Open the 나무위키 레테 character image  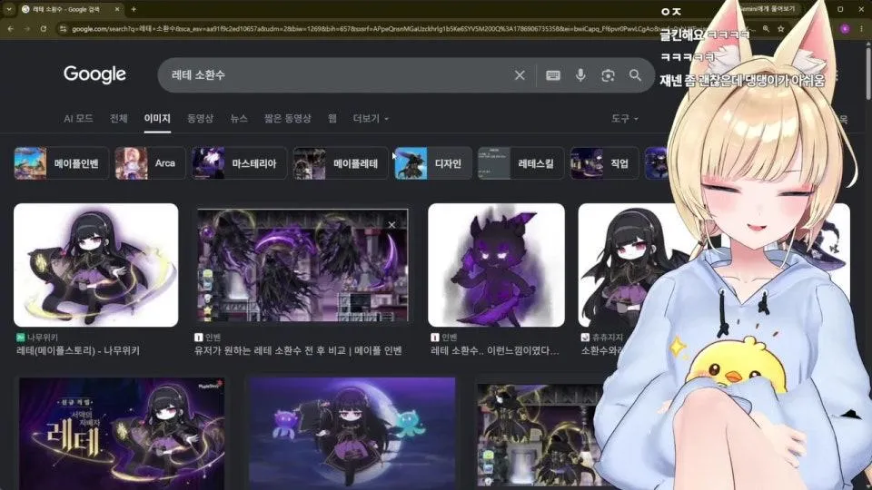pyautogui.click(x=95, y=265)
